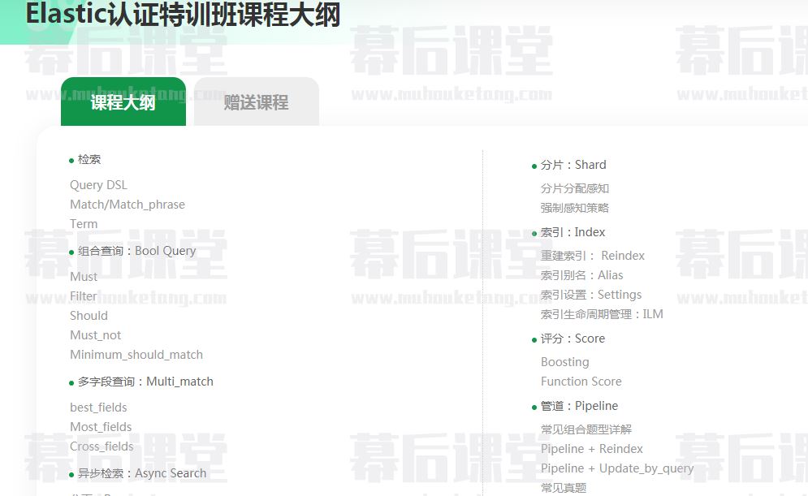Select the 组合查询：Bool Query heading
The image size is (808, 496).
pos(137,251)
